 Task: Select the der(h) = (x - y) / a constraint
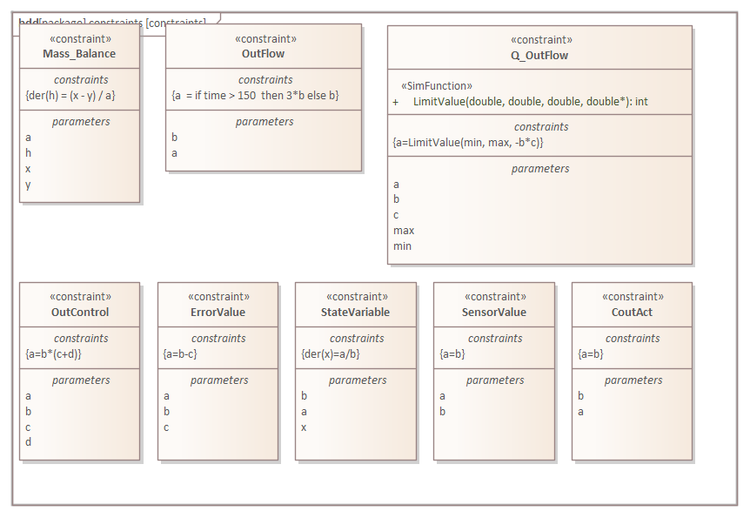coord(71,95)
